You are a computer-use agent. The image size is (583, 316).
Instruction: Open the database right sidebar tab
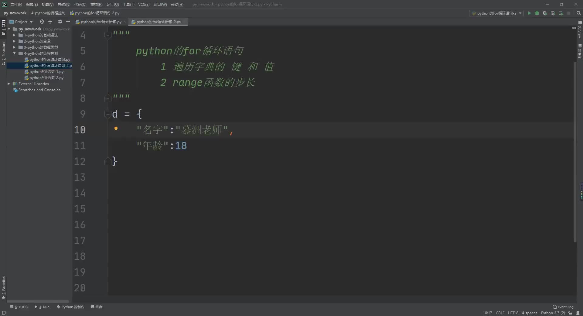point(580,51)
